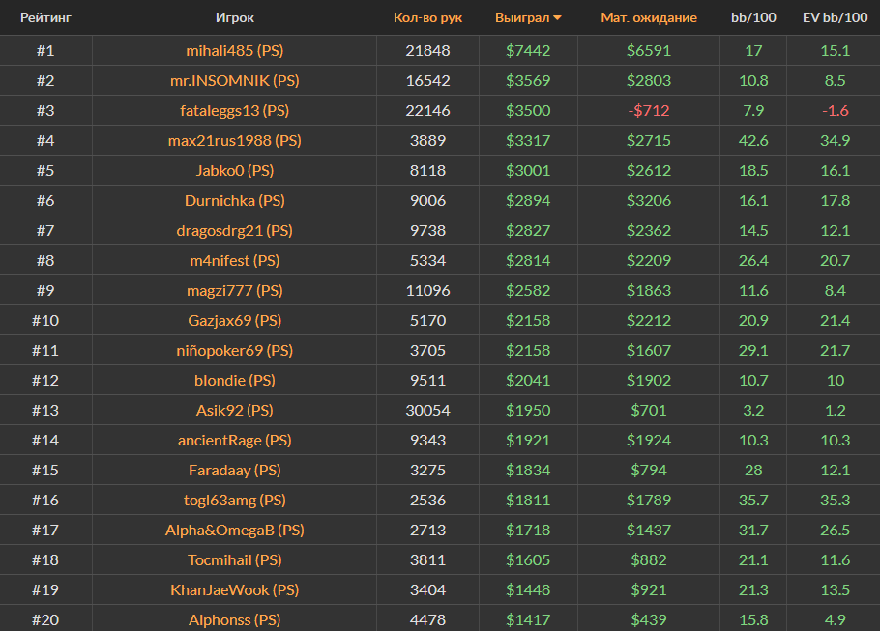Image resolution: width=880 pixels, height=631 pixels.
Task: Click player Jabko0 (PS)
Action: coord(234,170)
